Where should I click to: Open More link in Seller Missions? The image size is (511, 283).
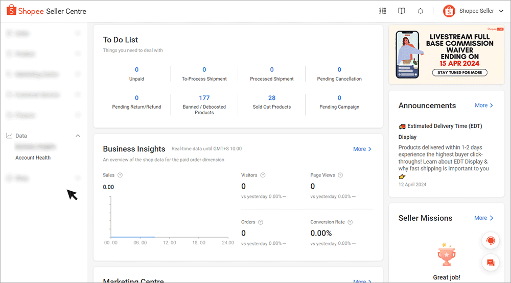click(x=483, y=218)
